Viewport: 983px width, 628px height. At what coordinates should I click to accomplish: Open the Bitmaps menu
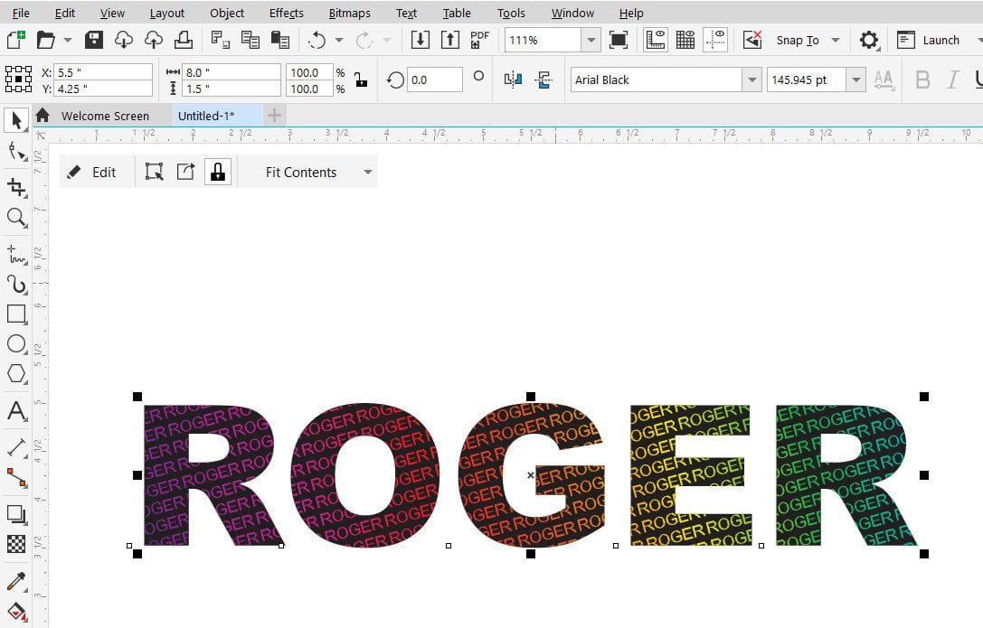click(349, 13)
